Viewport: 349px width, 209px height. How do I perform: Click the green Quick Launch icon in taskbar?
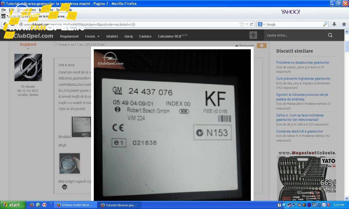pyautogui.click(x=38, y=205)
